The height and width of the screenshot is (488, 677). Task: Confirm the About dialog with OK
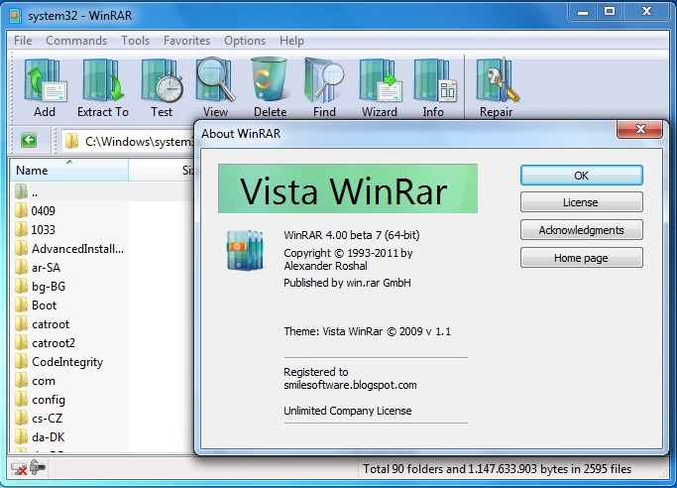[x=582, y=176]
